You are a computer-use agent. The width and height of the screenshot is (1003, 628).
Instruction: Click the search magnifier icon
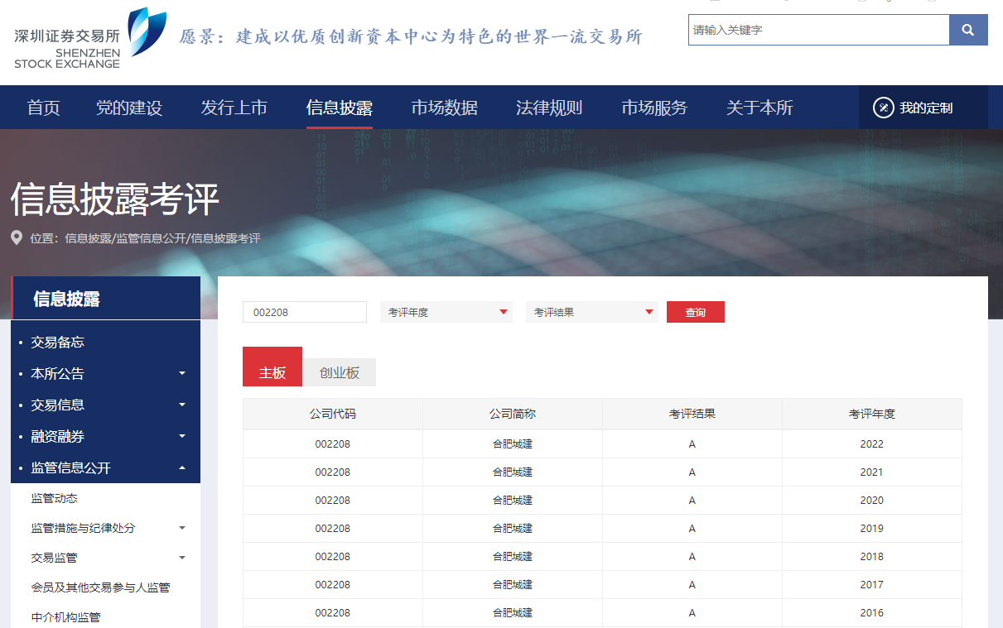(x=968, y=30)
